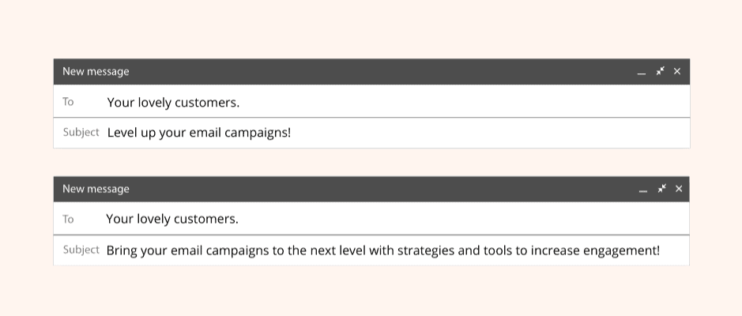This screenshot has width=742, height=316.
Task: Click the bottom window's 'New message' title
Action: [96, 189]
